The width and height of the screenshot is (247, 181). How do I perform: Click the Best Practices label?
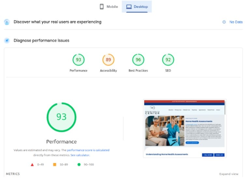[x=138, y=71]
